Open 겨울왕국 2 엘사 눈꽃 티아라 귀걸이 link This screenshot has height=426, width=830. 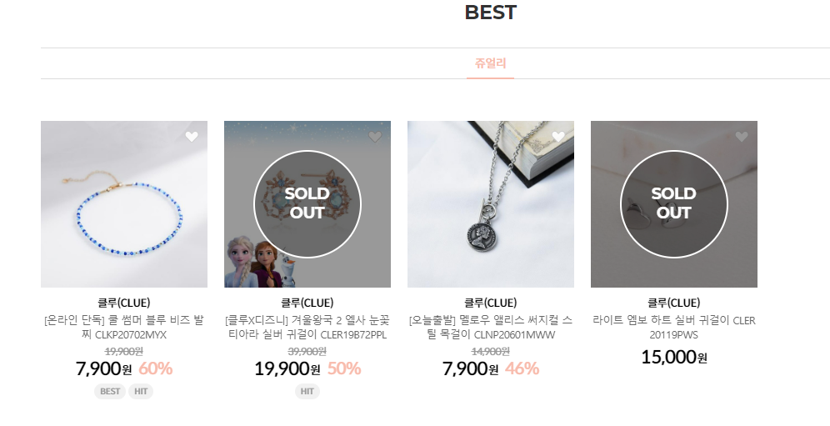pos(307,328)
